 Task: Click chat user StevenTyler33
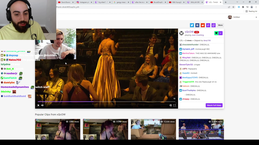click(x=186, y=64)
